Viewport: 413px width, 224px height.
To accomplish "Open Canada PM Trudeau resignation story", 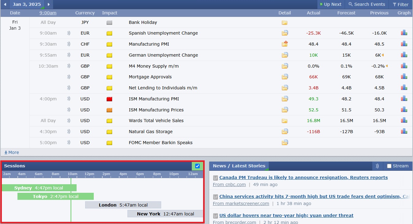I will click(x=304, y=177).
